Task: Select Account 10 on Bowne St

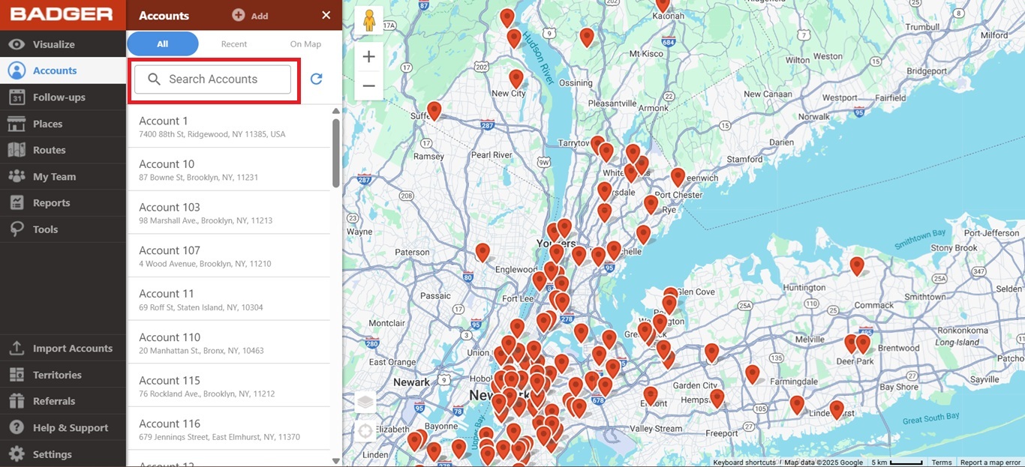Action: point(229,169)
